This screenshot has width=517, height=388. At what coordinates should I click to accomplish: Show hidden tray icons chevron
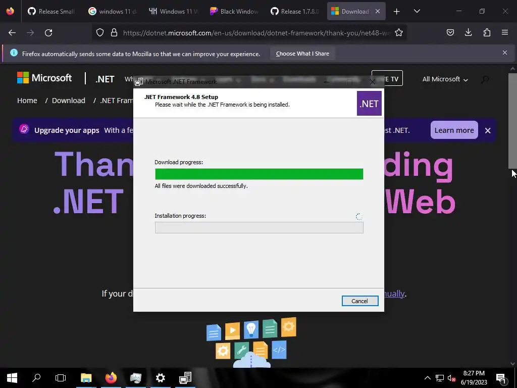(x=427, y=378)
